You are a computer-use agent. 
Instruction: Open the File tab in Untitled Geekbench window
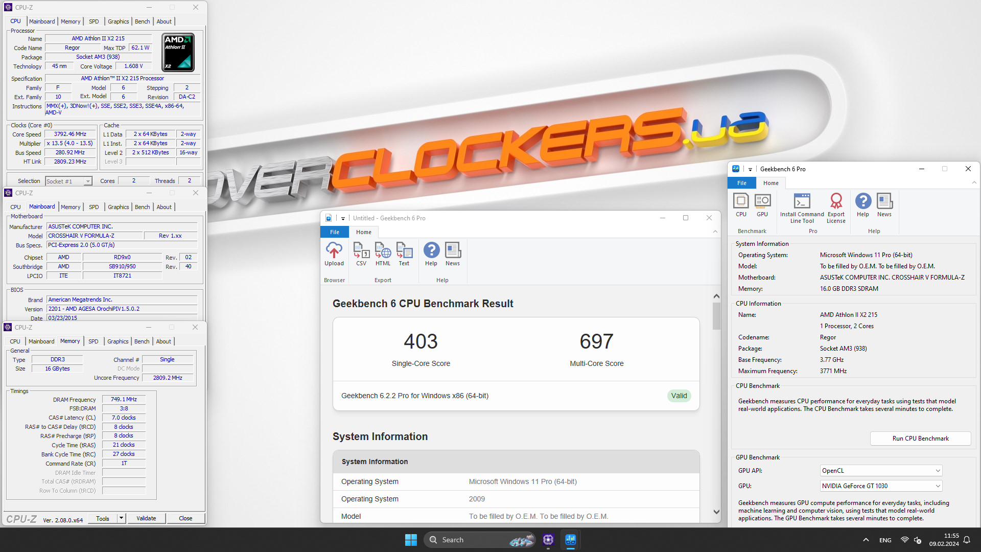tap(335, 232)
